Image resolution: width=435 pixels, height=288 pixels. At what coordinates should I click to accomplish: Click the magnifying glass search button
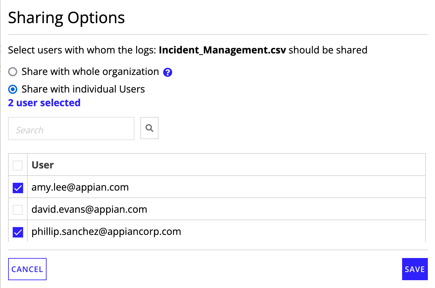click(x=149, y=128)
